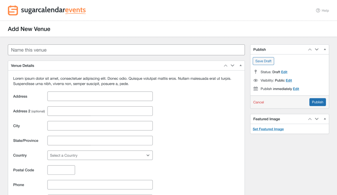Move Publish panel down
This screenshot has height=195, width=337.
[317, 50]
